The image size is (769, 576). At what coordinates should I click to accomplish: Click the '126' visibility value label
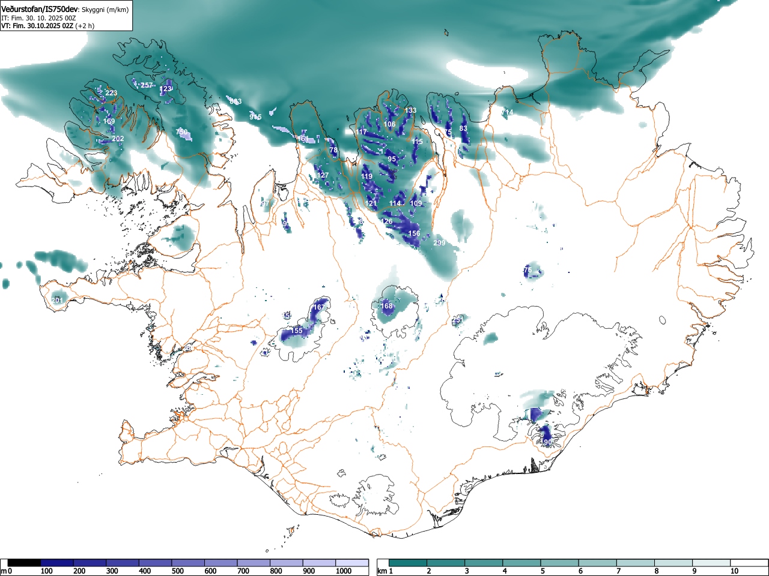coord(387,221)
